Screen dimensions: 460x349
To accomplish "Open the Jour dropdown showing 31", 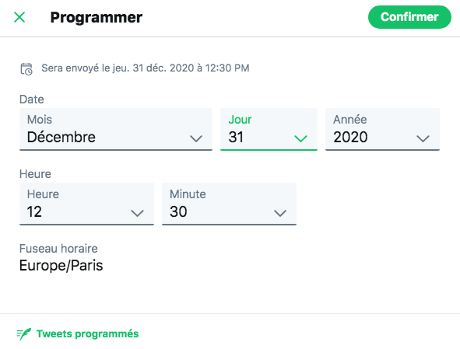I will [269, 129].
